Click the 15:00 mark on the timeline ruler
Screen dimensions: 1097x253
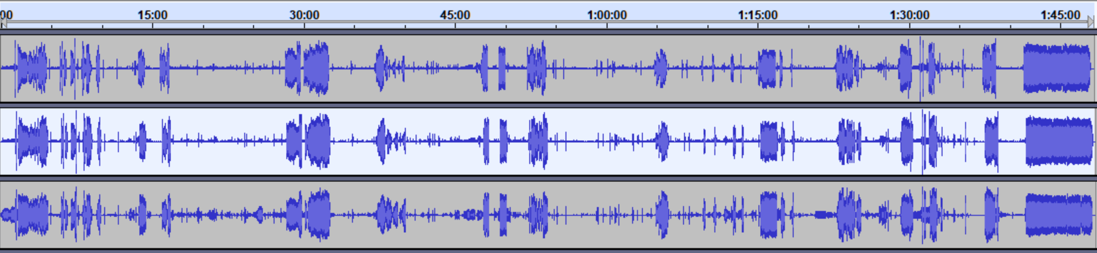click(x=152, y=14)
